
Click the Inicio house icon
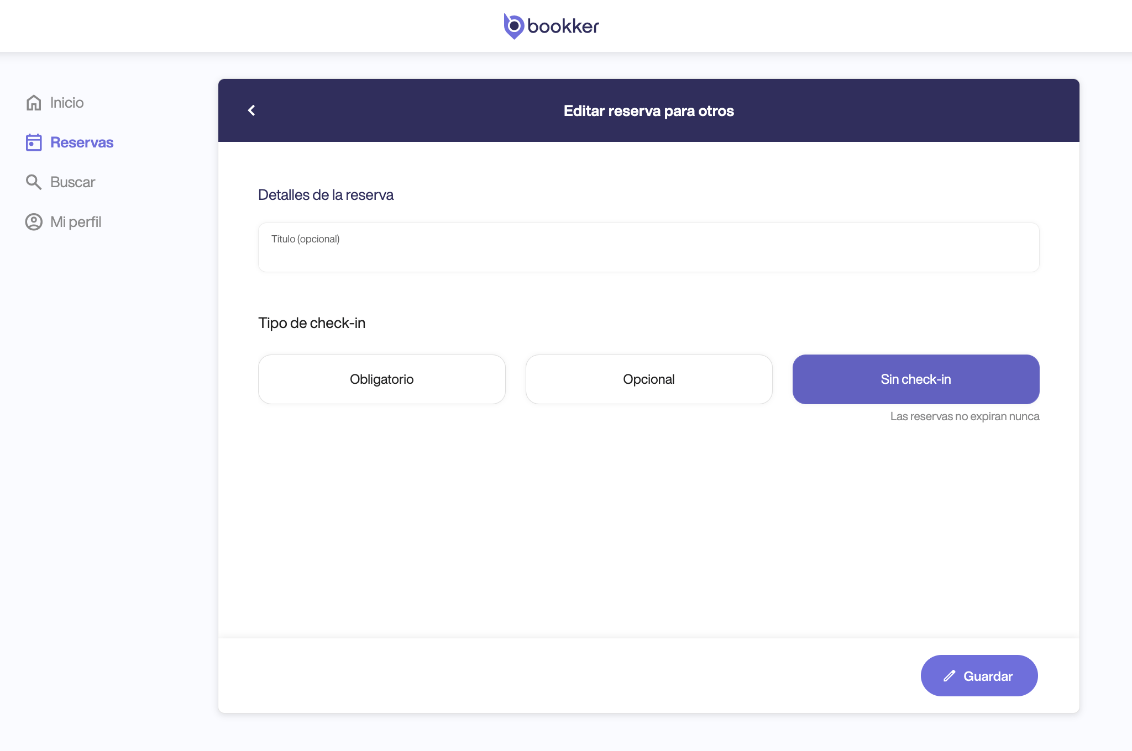point(34,103)
